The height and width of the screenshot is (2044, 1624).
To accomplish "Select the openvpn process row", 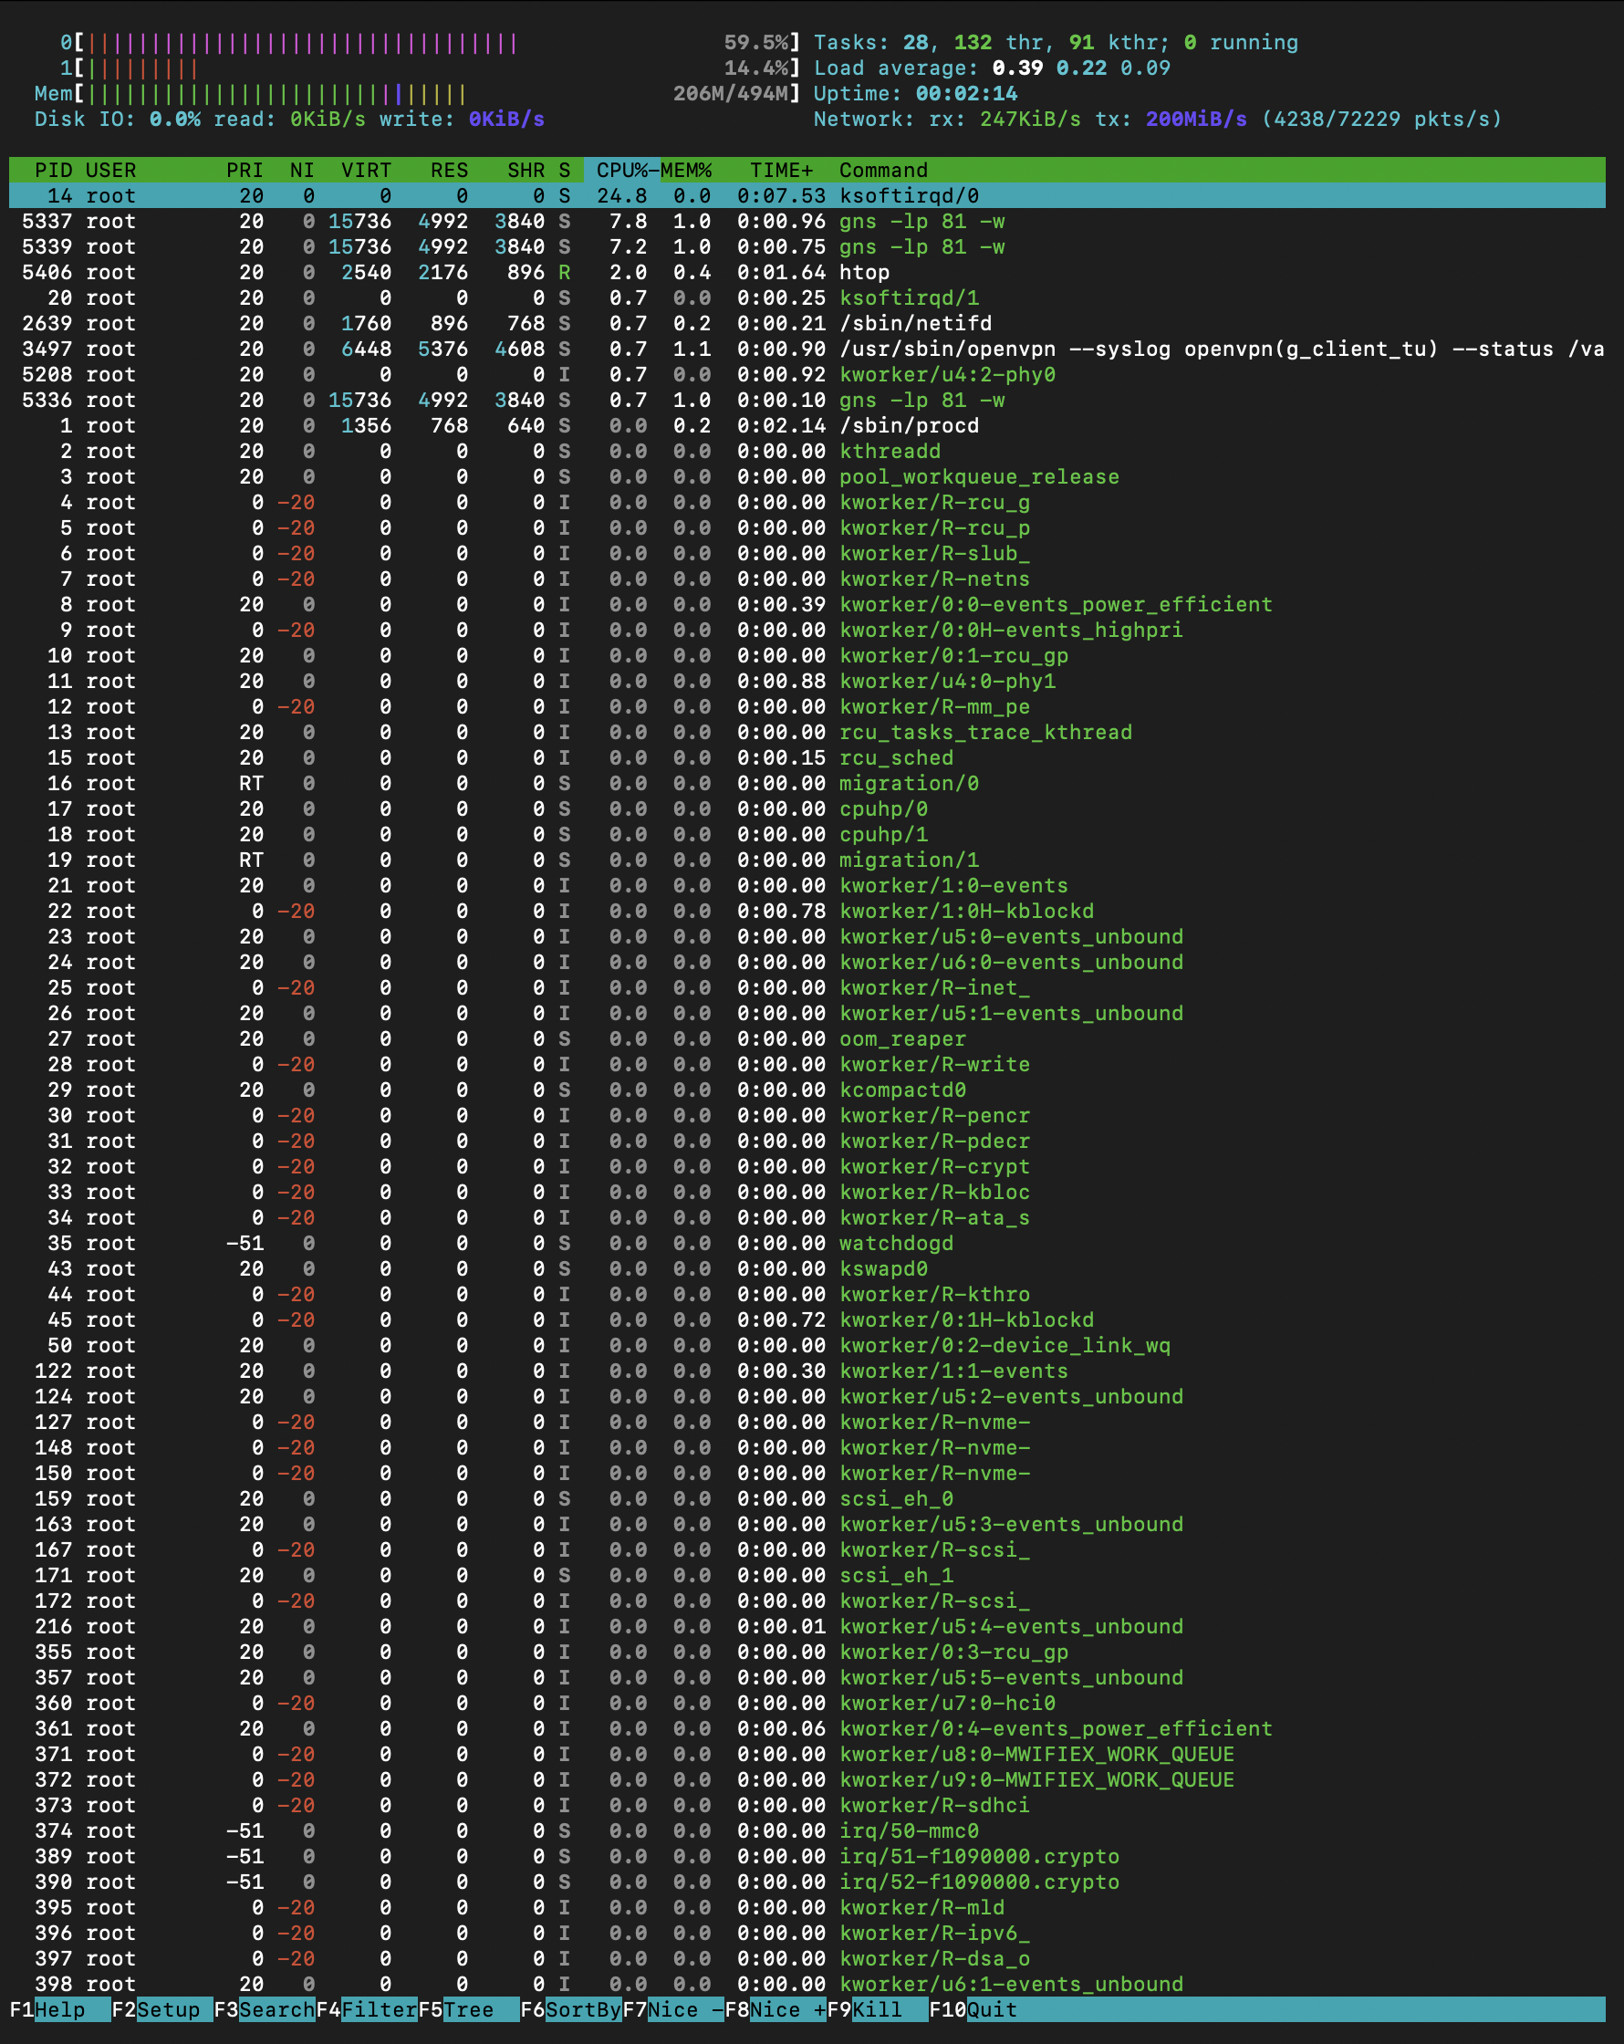I will click(x=806, y=349).
